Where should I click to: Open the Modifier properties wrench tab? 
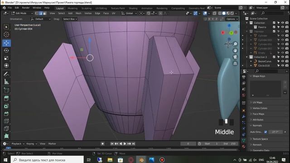pyautogui.click(x=244, y=116)
